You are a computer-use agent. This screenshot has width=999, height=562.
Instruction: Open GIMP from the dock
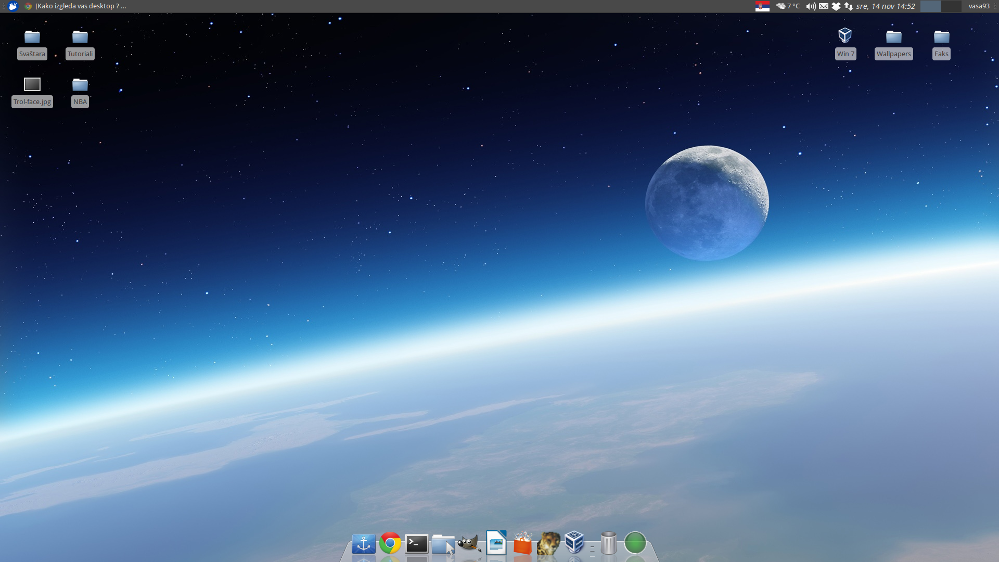point(469,544)
